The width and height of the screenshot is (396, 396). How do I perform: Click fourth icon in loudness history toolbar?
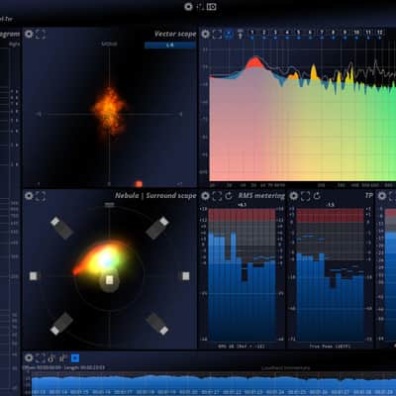tap(62, 358)
